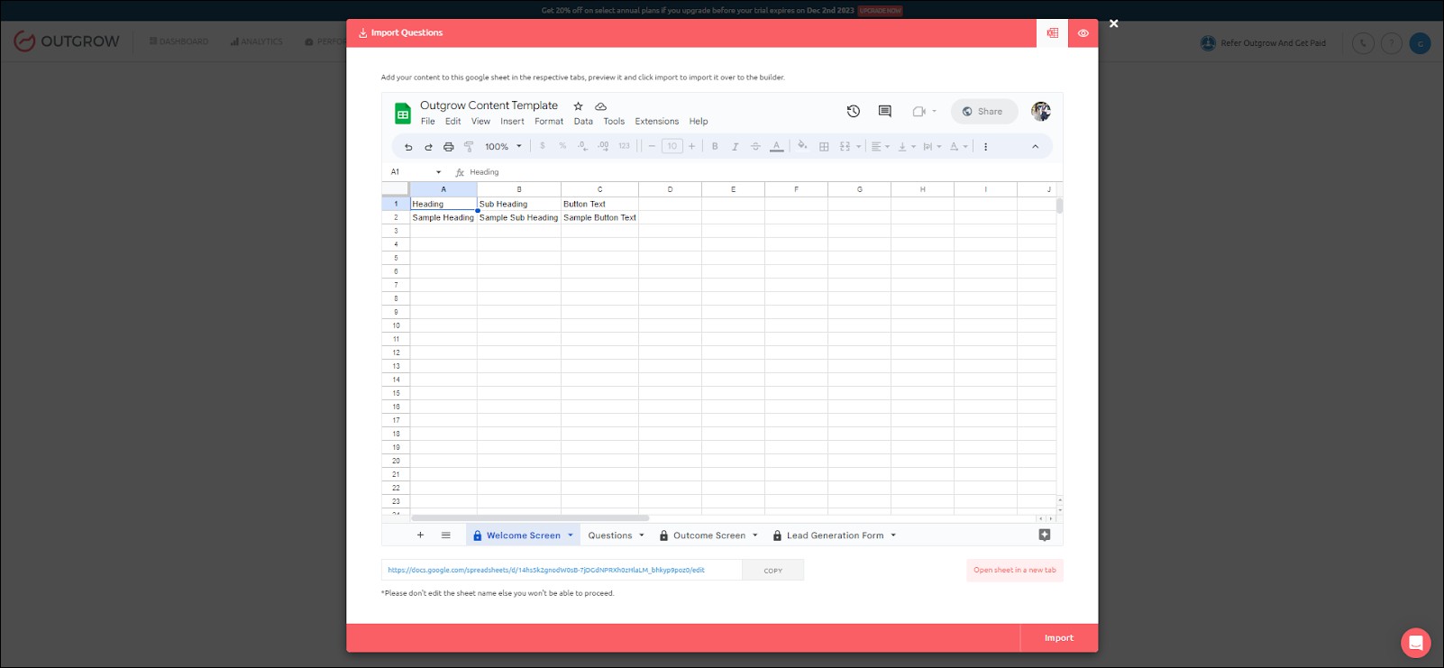Viewport: 1444px width, 668px height.
Task: Click the Import button
Action: tap(1058, 638)
